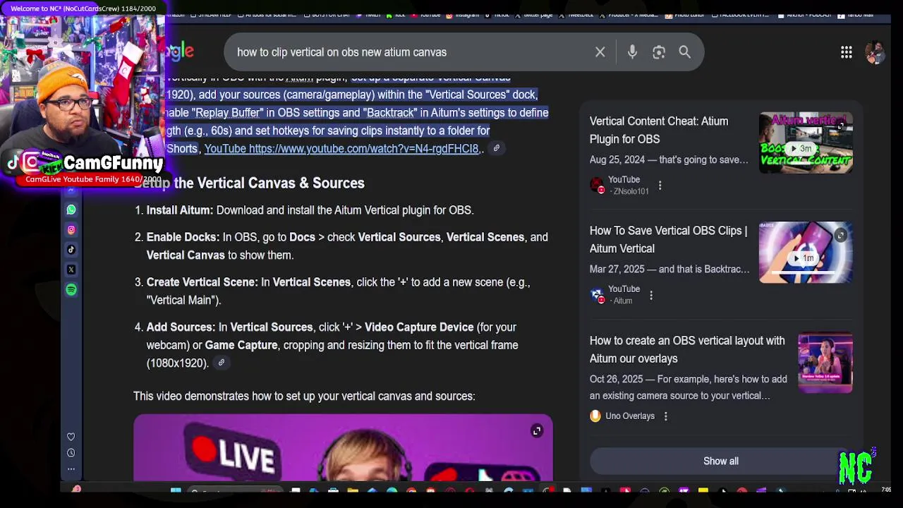This screenshot has width=903, height=508.
Task: Click the Show all button
Action: 721,461
